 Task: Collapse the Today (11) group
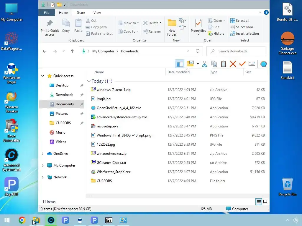[89, 81]
